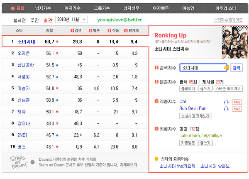The image size is (249, 179).
Task: Open the 자세히보기 details link
Action: (128, 165)
